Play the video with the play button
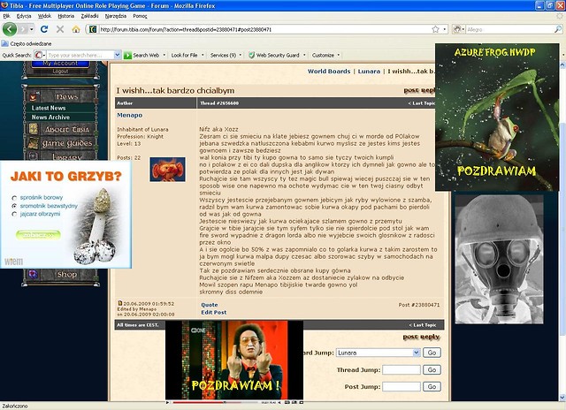 (x=167, y=402)
